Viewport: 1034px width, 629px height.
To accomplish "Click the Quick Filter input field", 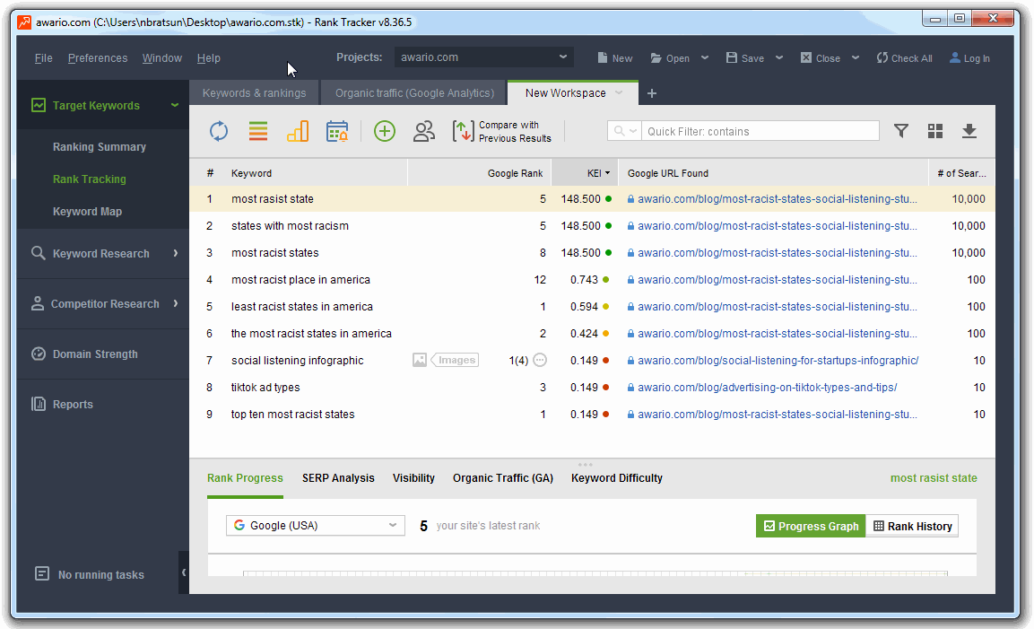I will pyautogui.click(x=761, y=131).
